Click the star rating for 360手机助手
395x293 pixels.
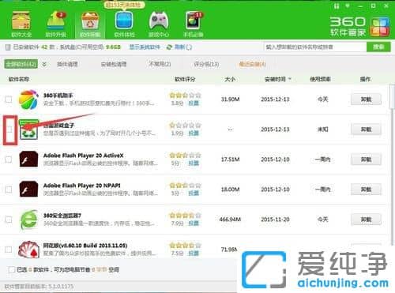tap(185, 95)
